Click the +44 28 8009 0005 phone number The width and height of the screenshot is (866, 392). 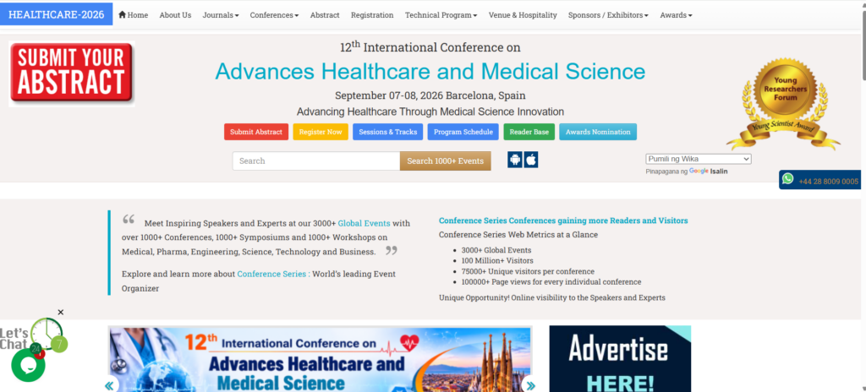pyautogui.click(x=829, y=182)
